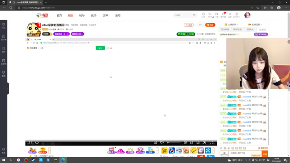Toggle the player danmaku settings icon
290x163 pixels.
click(x=185, y=142)
